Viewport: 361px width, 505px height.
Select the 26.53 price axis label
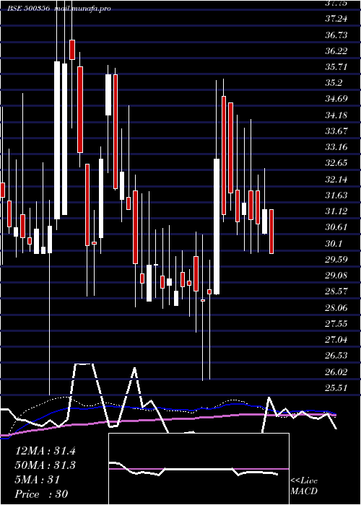[x=336, y=356]
